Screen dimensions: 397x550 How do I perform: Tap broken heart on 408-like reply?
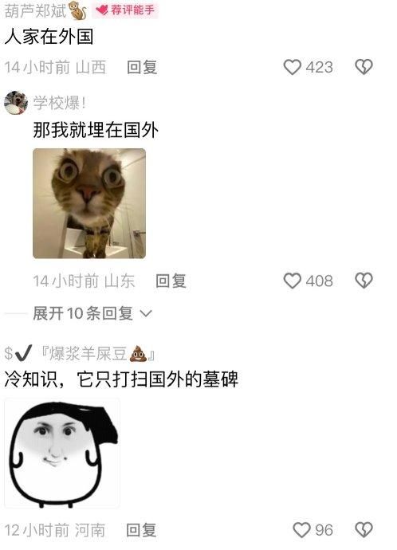[364, 281]
